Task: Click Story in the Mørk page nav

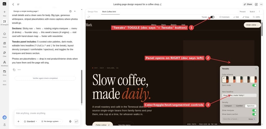Action: 164,25
